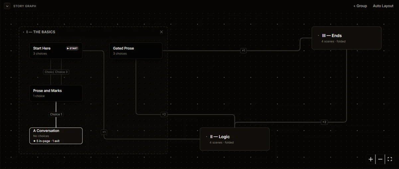
Task: Run Auto Layout on the graph
Action: [383, 6]
